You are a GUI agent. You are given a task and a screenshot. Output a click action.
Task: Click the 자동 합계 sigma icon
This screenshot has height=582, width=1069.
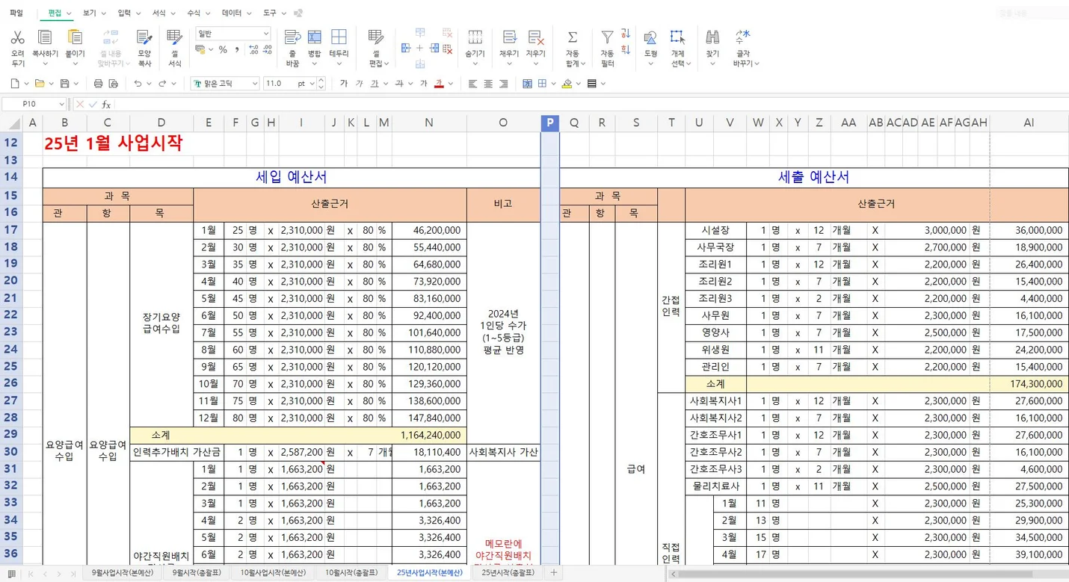click(x=572, y=37)
